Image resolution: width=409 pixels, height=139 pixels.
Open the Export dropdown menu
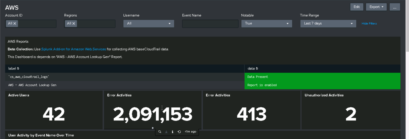click(x=376, y=7)
